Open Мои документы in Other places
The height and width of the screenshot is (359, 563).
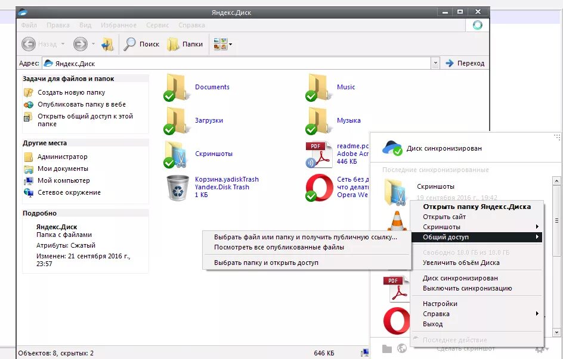(63, 168)
